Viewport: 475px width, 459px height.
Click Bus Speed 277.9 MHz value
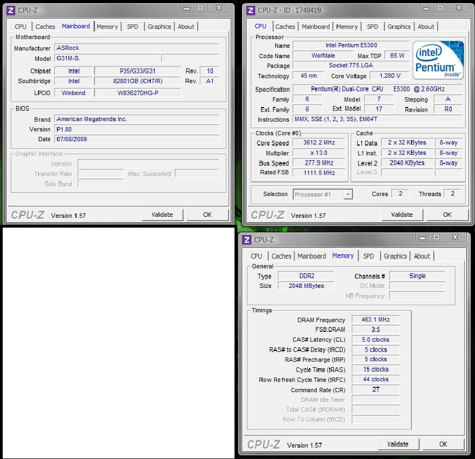pos(319,163)
